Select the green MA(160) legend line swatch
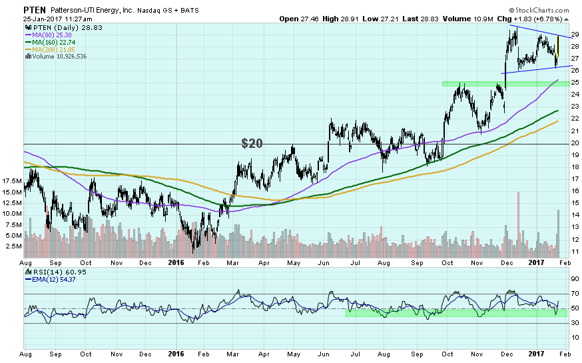The width and height of the screenshot is (582, 363). click(x=28, y=43)
